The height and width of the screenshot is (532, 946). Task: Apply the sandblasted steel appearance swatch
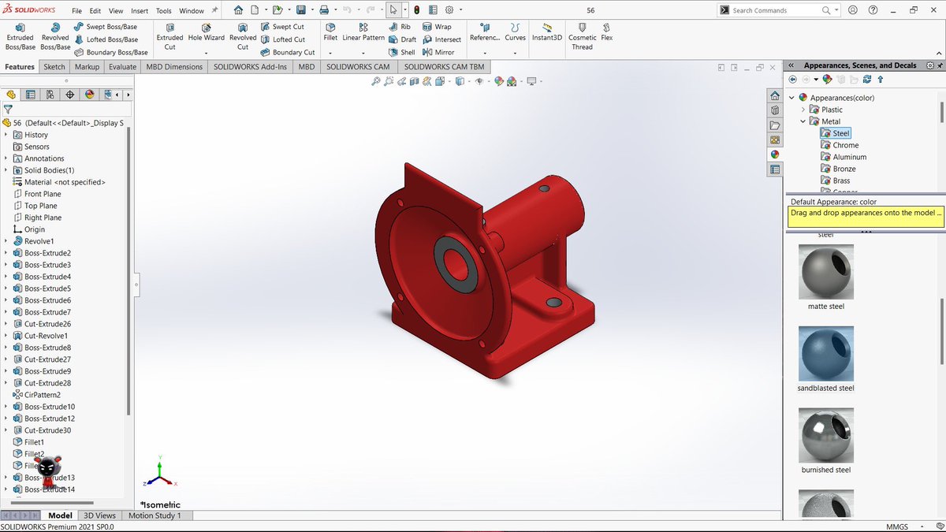coord(825,355)
